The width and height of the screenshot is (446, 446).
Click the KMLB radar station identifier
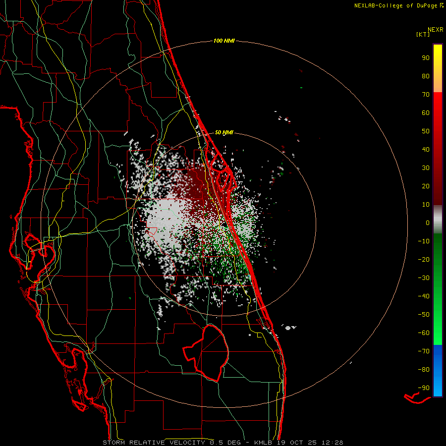tap(263, 443)
